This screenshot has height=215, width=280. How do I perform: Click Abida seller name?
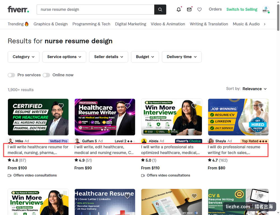pyautogui.click(x=154, y=141)
